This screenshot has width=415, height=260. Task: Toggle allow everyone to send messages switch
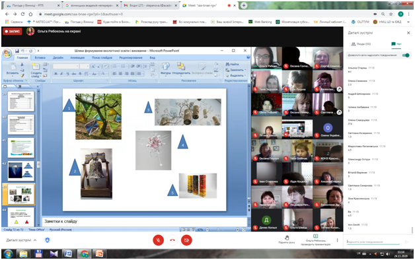click(x=406, y=55)
